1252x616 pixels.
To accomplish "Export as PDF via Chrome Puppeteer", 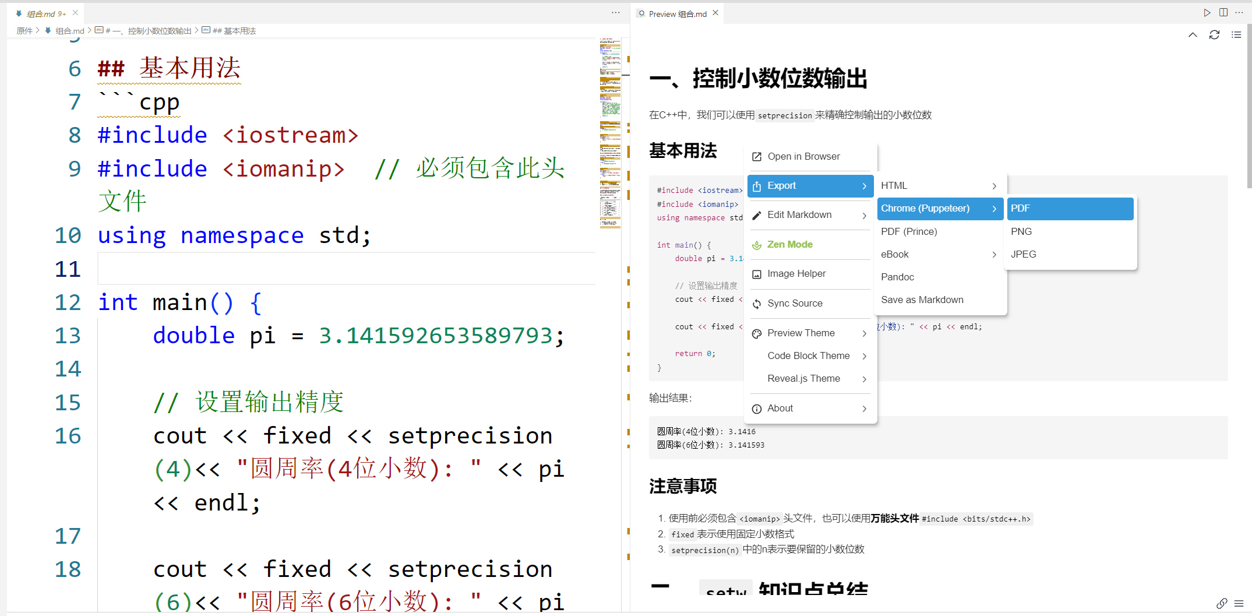I will click(x=1070, y=209).
